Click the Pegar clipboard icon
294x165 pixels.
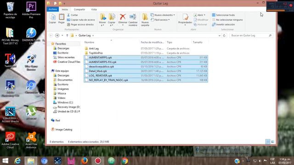(62, 18)
